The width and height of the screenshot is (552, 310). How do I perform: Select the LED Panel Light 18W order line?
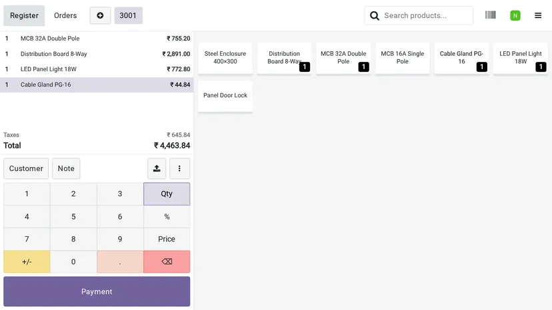click(97, 69)
